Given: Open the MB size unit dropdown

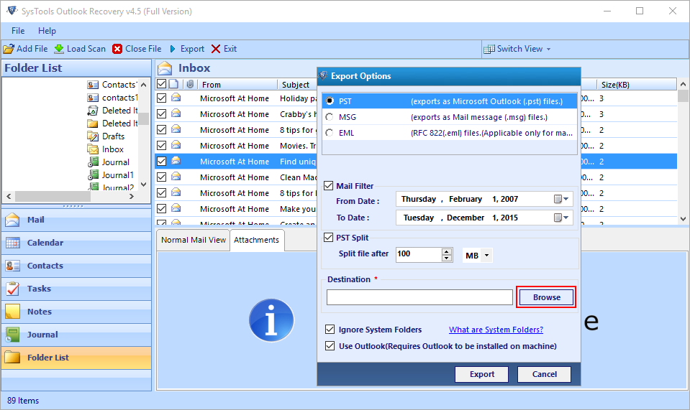Looking at the screenshot, I should (x=486, y=255).
